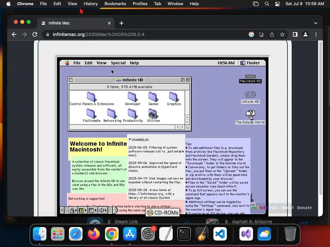This screenshot has height=247, width=330.
Task: Select The Outside World desktop icon
Action: [x=250, y=117]
